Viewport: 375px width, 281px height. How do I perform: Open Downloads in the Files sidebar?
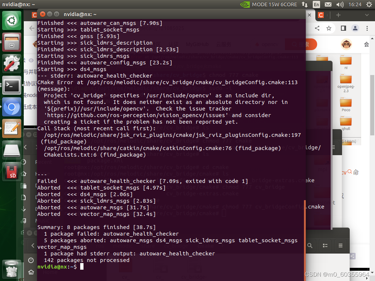pyautogui.click(x=23, y=209)
